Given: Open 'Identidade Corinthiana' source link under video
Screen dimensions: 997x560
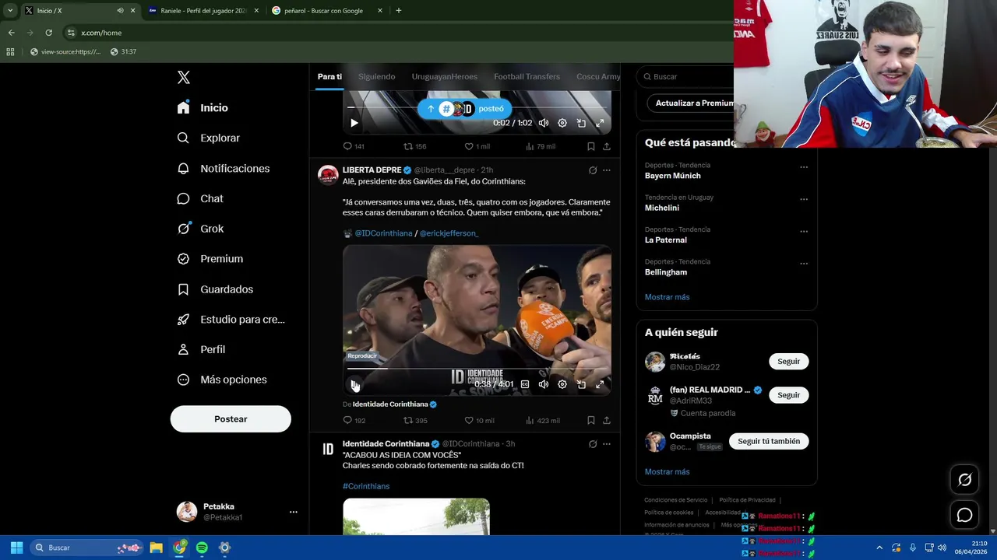Looking at the screenshot, I should (390, 404).
